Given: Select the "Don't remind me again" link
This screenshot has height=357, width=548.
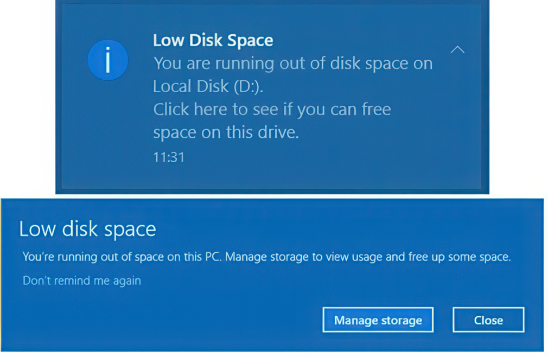Looking at the screenshot, I should point(81,280).
